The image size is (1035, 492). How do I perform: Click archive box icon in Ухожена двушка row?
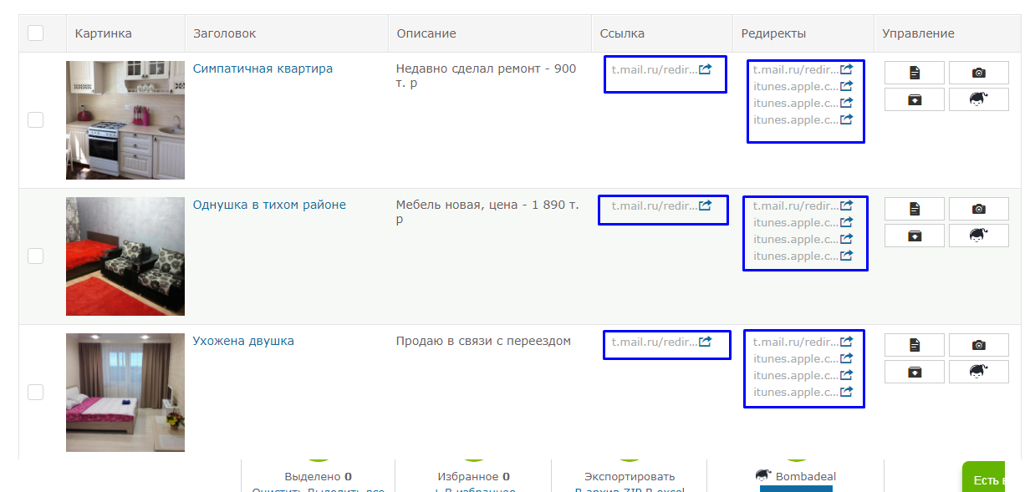tap(915, 372)
